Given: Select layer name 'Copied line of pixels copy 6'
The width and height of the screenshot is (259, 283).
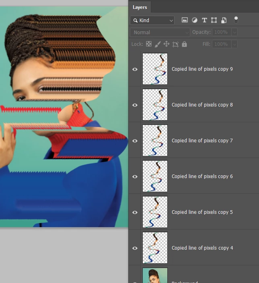Looking at the screenshot, I should [x=202, y=176].
